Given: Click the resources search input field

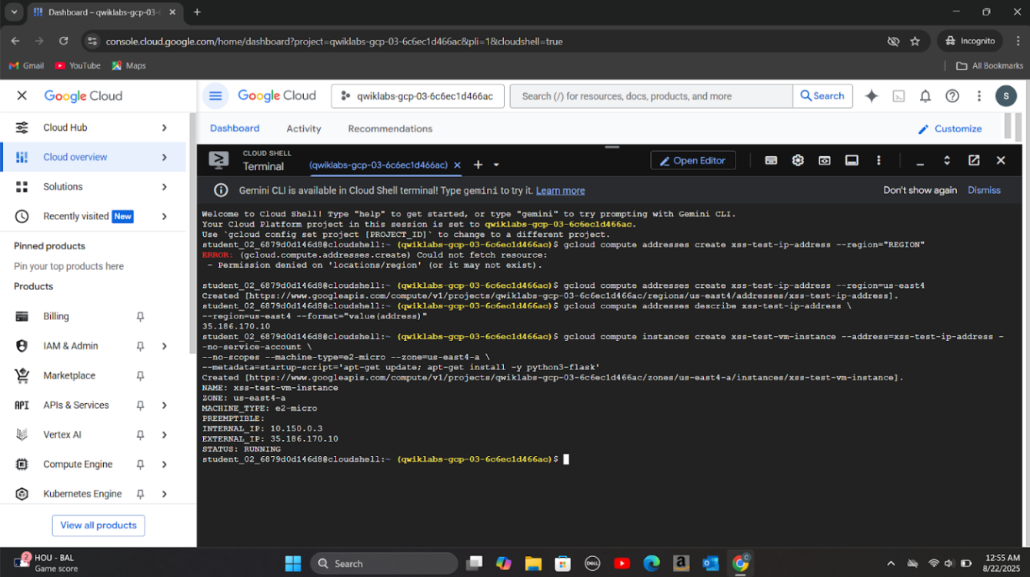Looking at the screenshot, I should point(651,96).
